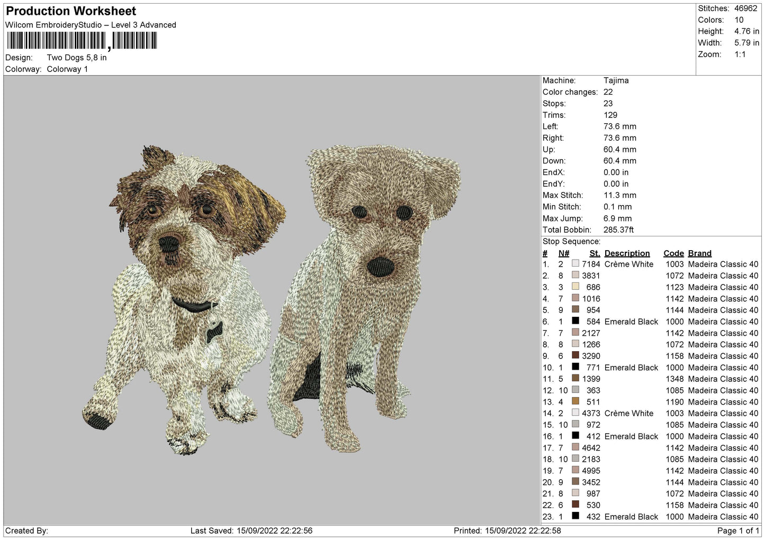
Task: Select the brown swatch in stop row 11
Action: point(575,379)
